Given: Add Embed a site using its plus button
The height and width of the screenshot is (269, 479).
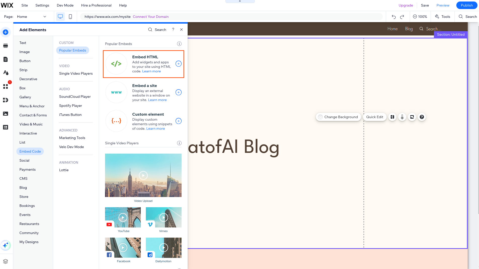Looking at the screenshot, I should click(x=179, y=92).
